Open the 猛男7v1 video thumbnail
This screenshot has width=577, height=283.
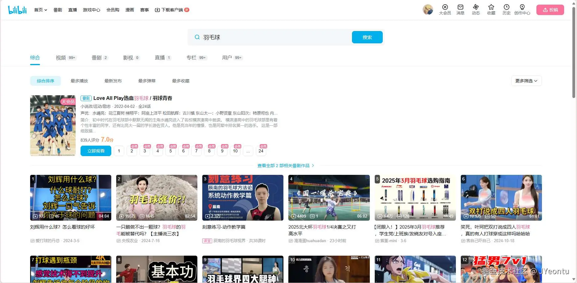501,269
